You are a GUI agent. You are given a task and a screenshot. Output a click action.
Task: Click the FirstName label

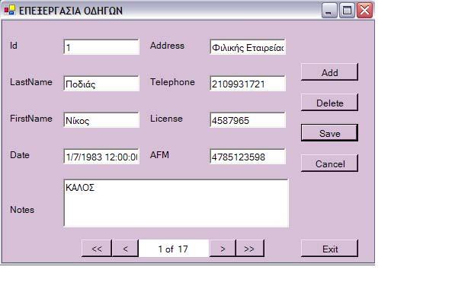(x=31, y=119)
